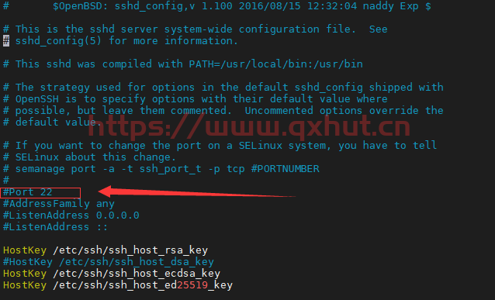Click the 'Uncommented options override' comment text

[331, 111]
